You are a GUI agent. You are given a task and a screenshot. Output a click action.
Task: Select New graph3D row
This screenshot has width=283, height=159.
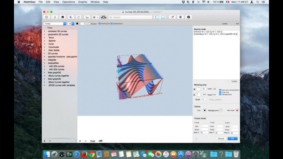[60, 73]
